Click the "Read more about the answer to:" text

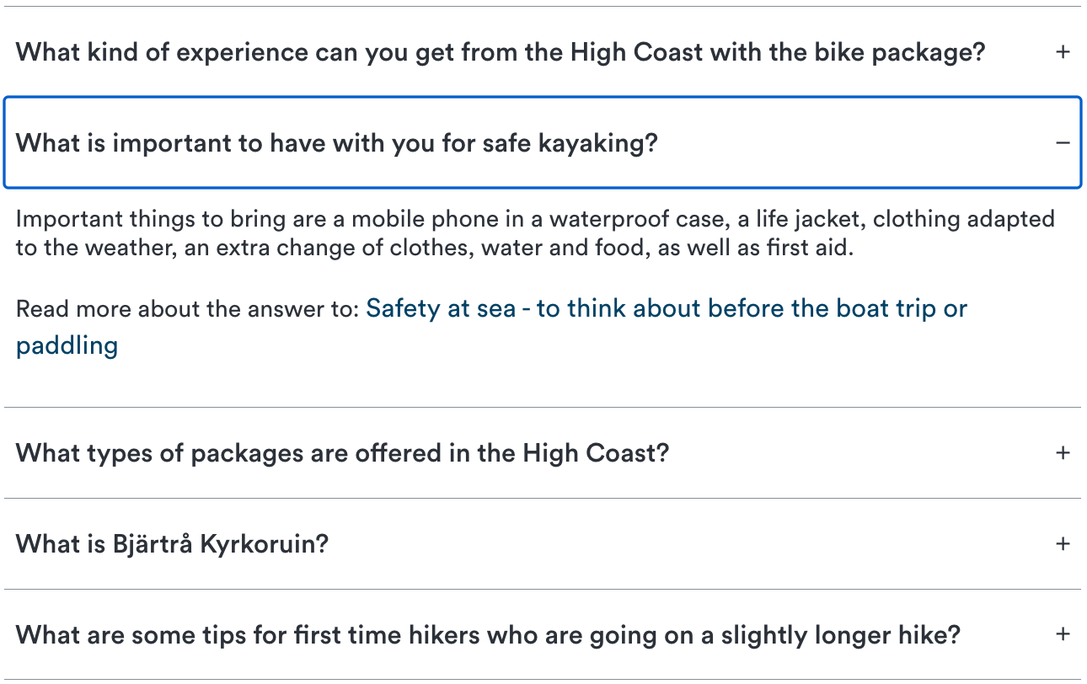pos(187,309)
